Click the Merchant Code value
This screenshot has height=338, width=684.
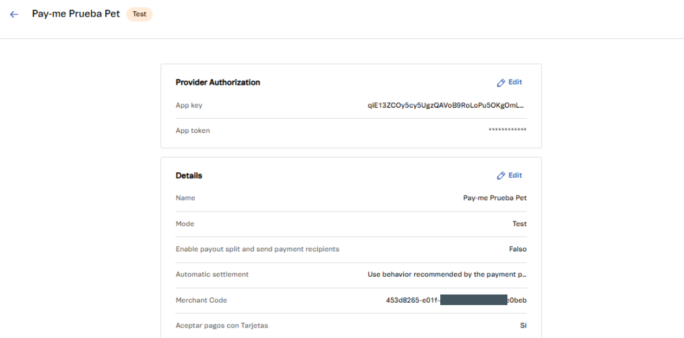[456, 300]
